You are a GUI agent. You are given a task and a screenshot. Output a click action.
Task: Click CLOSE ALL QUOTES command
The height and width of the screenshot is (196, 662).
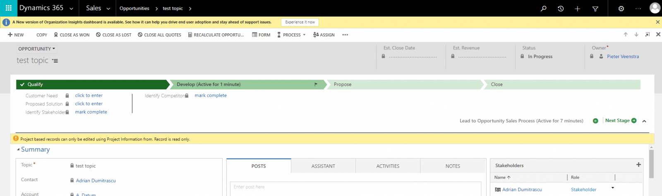[159, 35]
